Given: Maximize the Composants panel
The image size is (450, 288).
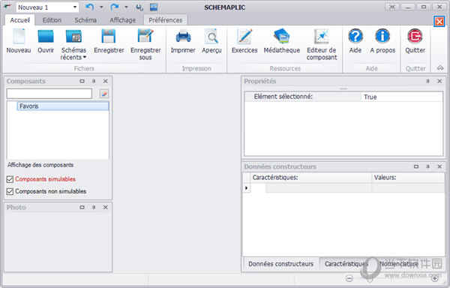Looking at the screenshot, I should point(82,81).
